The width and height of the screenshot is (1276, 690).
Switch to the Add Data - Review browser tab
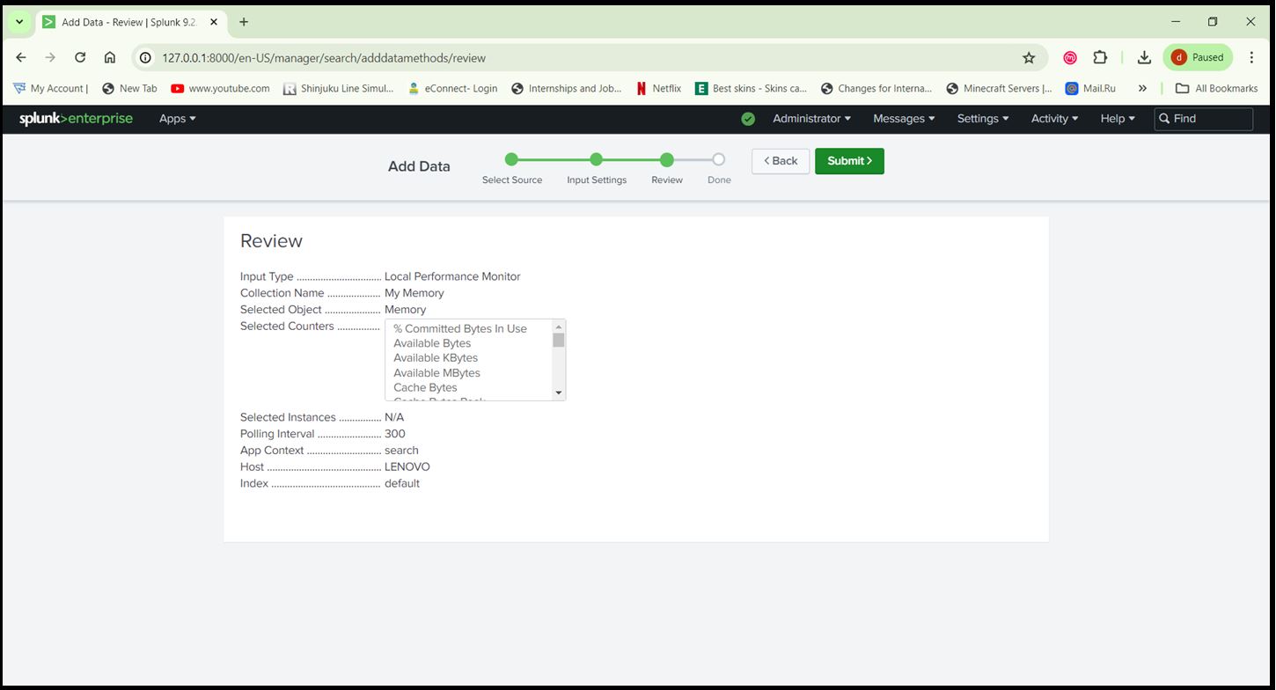tap(123, 21)
